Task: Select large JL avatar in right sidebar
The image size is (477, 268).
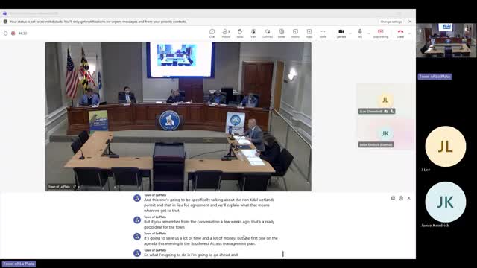Action: [x=446, y=147]
